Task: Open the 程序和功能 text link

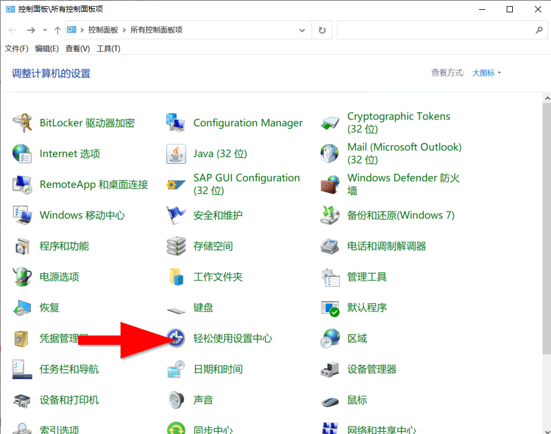Action: coord(64,246)
